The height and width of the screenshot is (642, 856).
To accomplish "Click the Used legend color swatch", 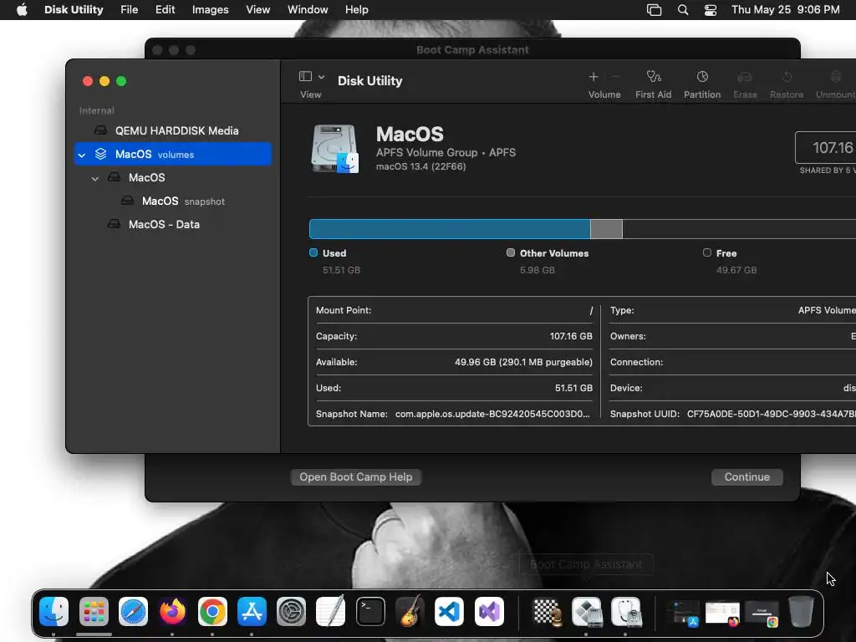I will click(313, 252).
